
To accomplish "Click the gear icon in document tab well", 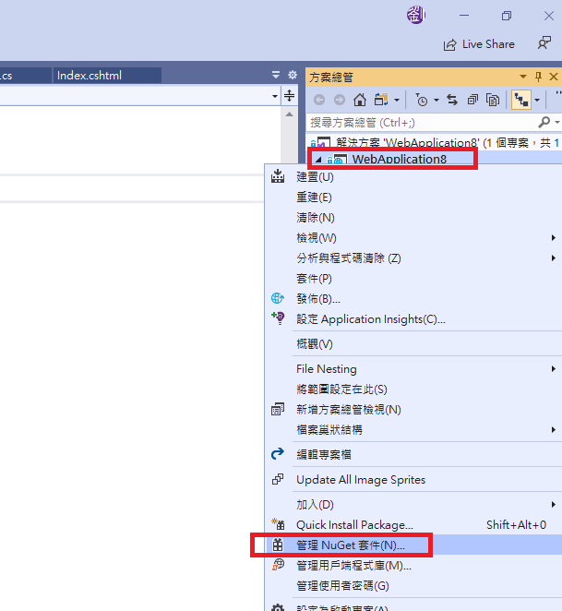I will click(293, 75).
